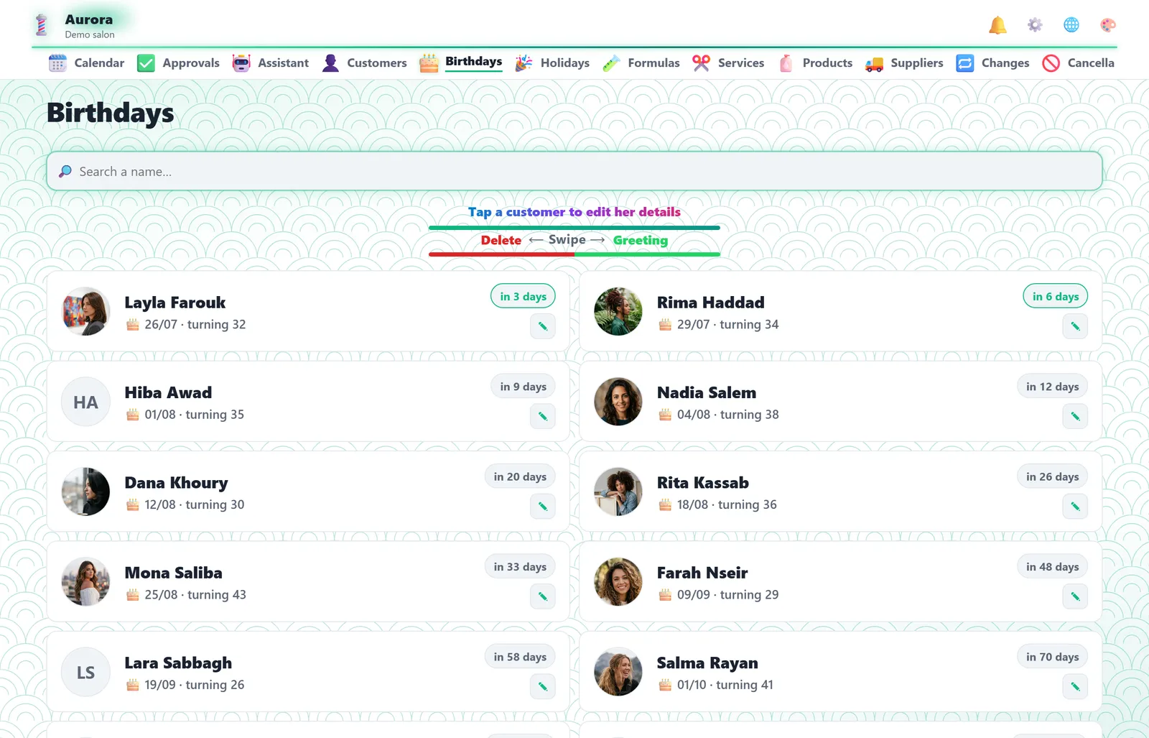Open the Formulas tab
Screen dimensions: 1149x738
pos(641,63)
